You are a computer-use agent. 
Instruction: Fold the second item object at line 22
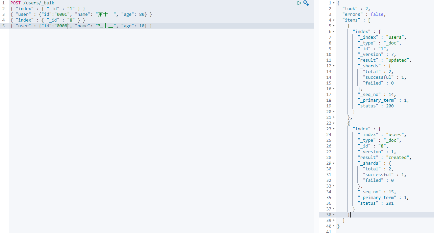[x=334, y=123]
